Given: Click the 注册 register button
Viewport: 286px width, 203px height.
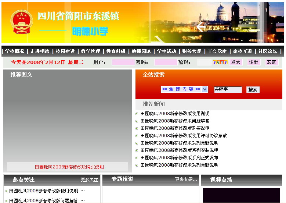Looking at the screenshot, I should point(253,62).
